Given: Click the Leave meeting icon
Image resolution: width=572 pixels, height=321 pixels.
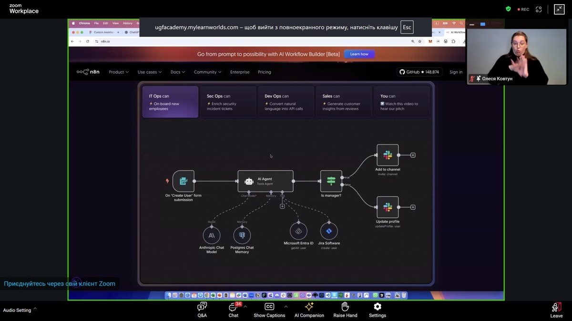Looking at the screenshot, I should tap(556, 307).
